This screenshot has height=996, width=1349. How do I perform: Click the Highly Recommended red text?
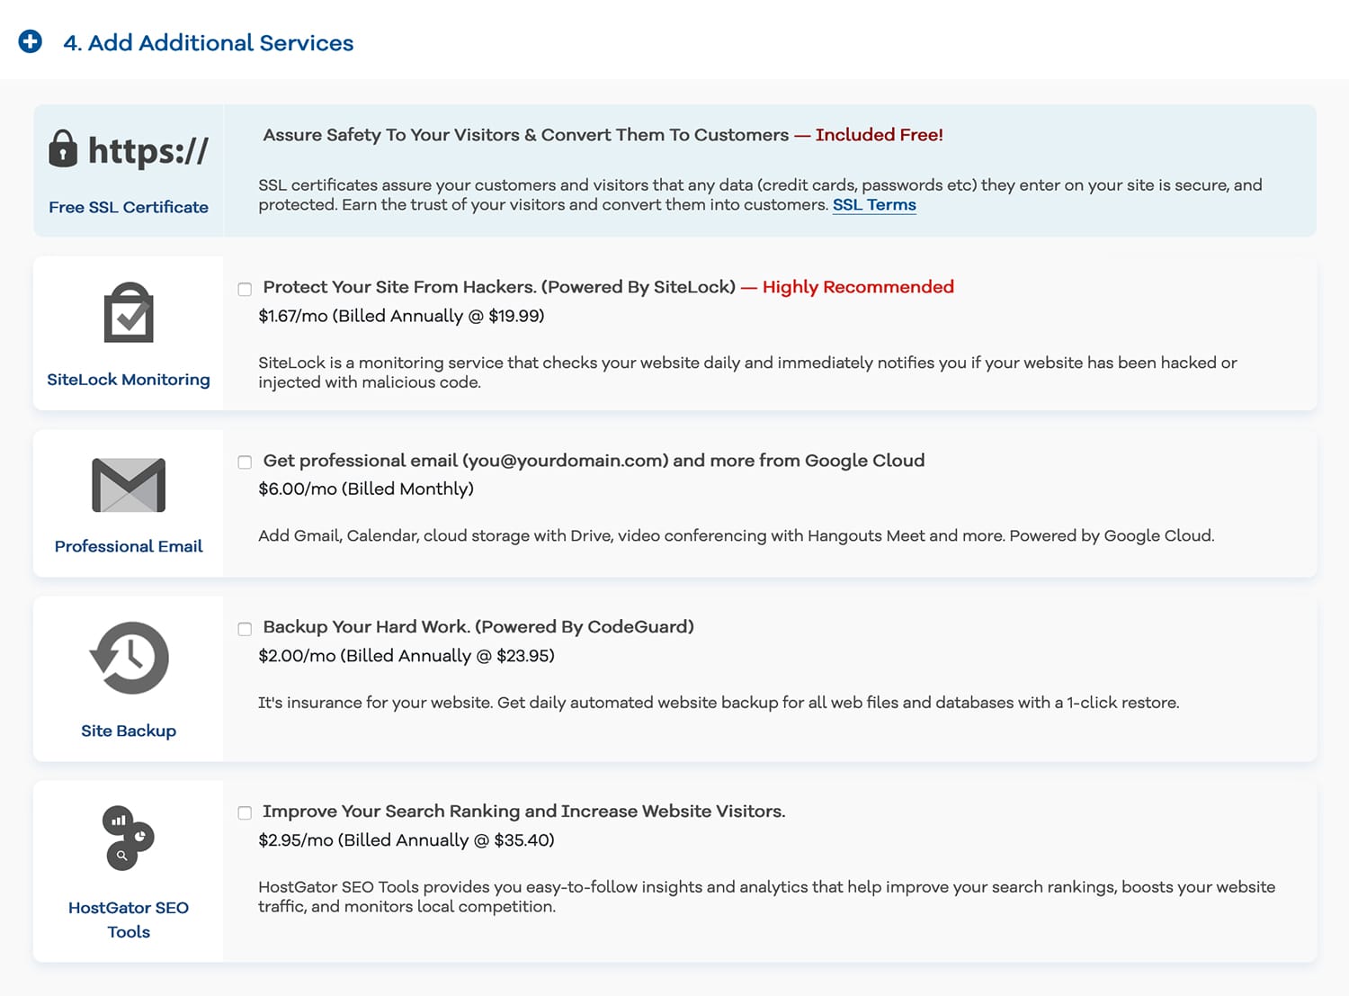[x=857, y=287]
